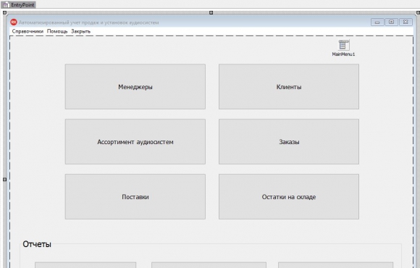Click the form's maximize button
420x268 pixels.
point(391,22)
